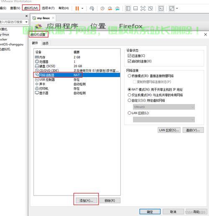The image size is (209, 216).
Task: Click the send Ctrl+Alt+Del toolbar icon
Action: click(x=92, y=8)
